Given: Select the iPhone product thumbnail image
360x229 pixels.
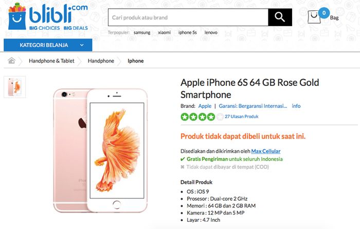Looking at the screenshot, I should coord(15,87).
